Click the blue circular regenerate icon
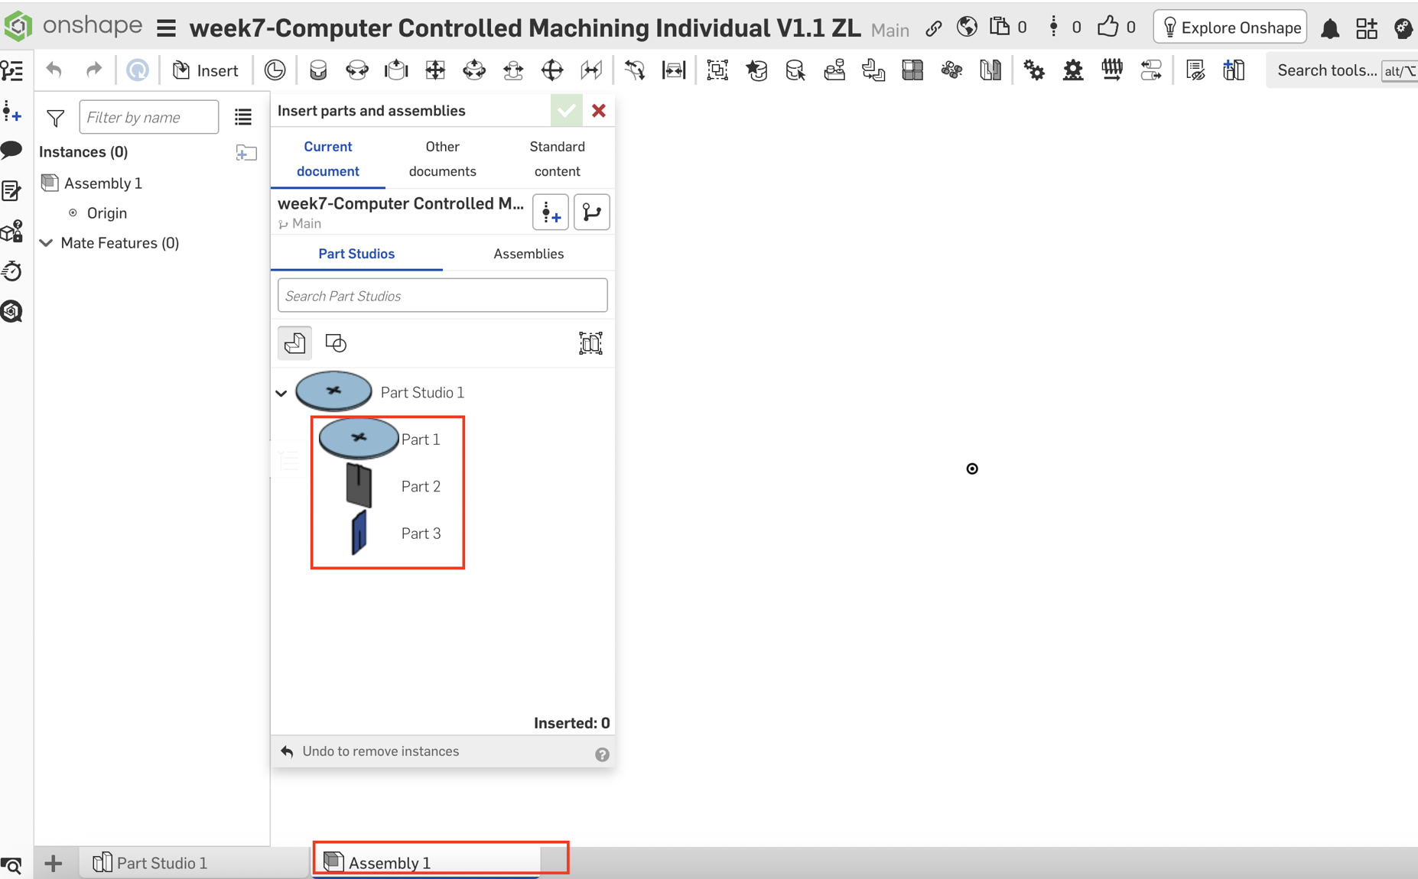 click(138, 70)
